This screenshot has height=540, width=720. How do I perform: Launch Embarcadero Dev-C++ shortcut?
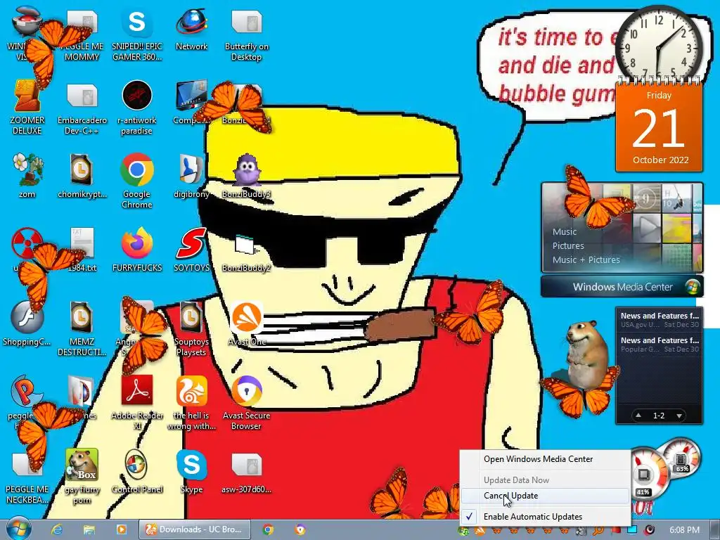point(82,108)
